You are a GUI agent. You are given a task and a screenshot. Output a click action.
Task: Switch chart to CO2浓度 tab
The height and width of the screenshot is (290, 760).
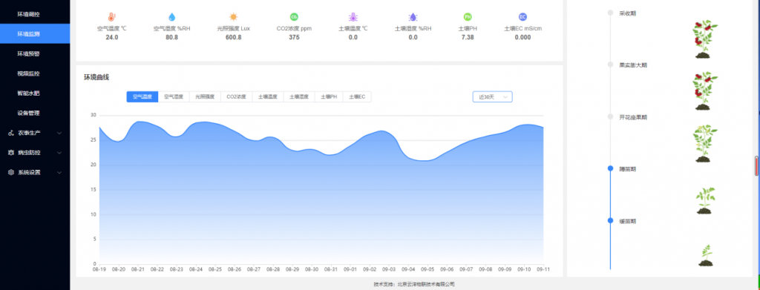(237, 97)
